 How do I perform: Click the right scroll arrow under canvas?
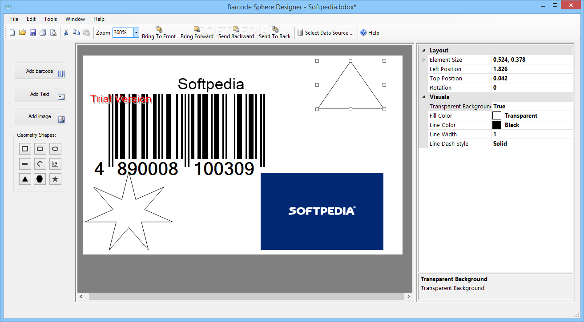pos(409,296)
